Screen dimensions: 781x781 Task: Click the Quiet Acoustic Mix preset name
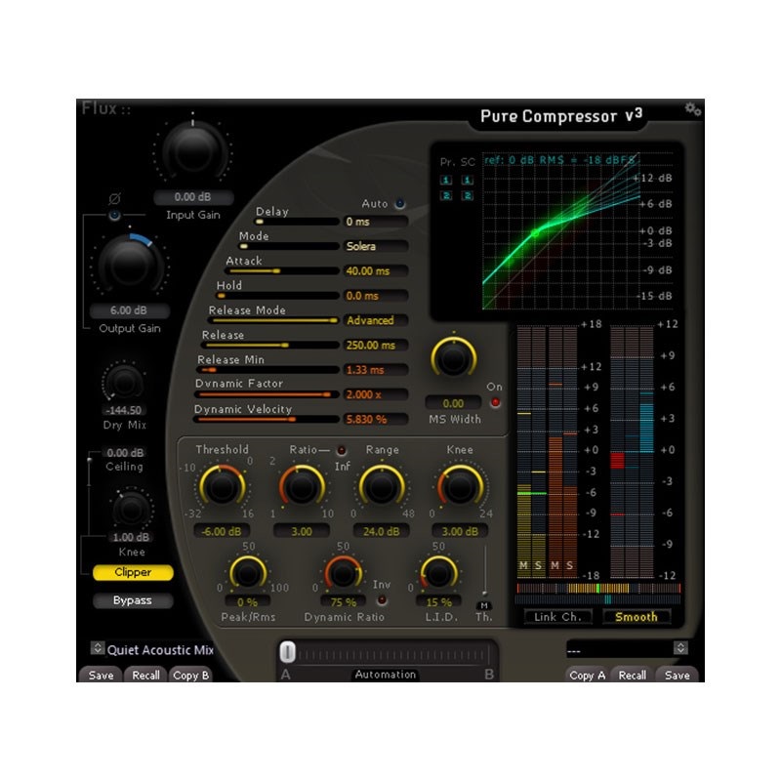(x=160, y=650)
